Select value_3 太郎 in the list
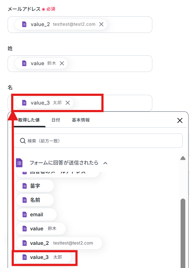 [x=43, y=257]
